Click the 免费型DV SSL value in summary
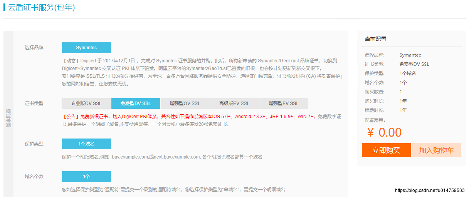 pos(414,64)
